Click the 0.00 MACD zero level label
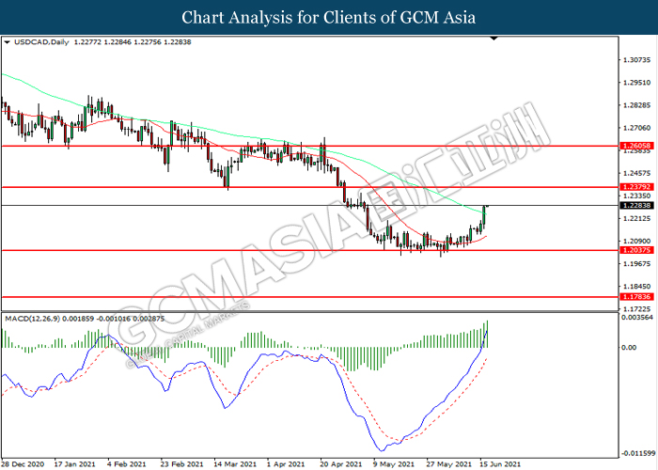Screen dimensions: 658x470 pos(629,348)
